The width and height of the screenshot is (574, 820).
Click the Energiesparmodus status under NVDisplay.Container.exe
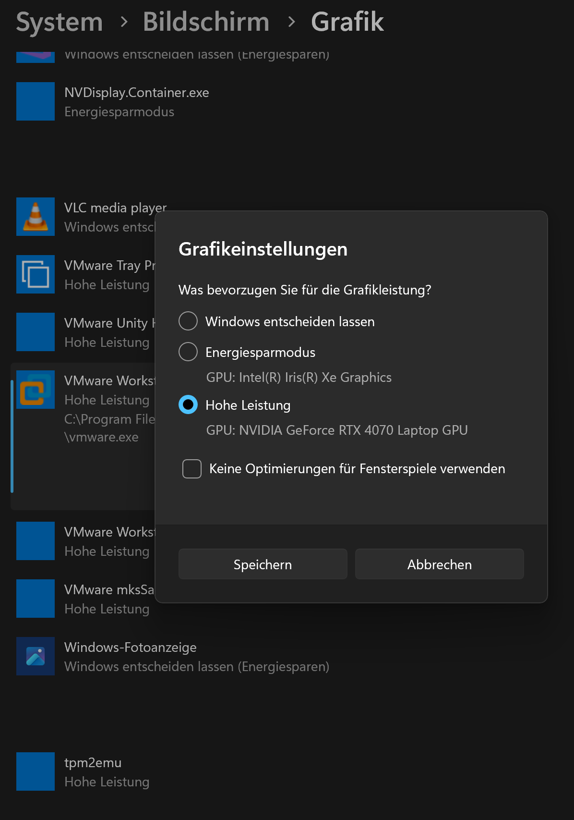point(119,112)
